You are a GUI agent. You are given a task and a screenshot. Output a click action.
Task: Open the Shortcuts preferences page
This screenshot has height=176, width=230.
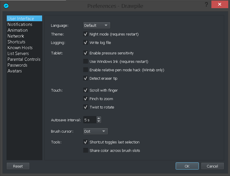[x=24, y=42]
